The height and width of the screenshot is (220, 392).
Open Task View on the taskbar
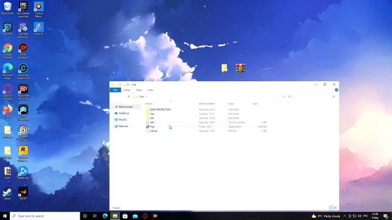click(x=95, y=216)
